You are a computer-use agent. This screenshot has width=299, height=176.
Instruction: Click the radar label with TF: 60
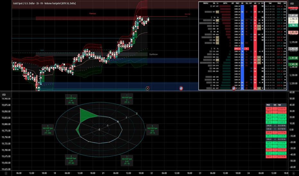pos(71,160)
